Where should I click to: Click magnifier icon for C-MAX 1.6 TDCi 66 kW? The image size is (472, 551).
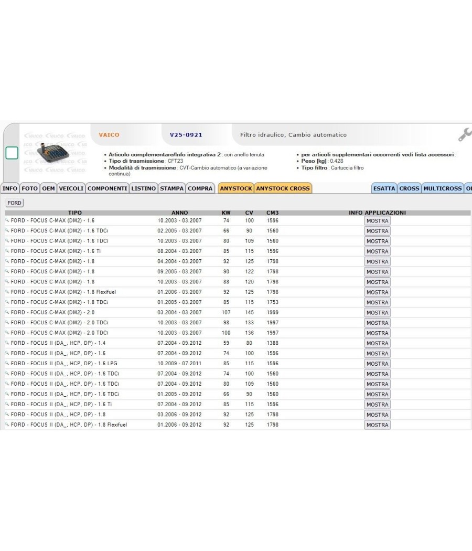click(7, 230)
